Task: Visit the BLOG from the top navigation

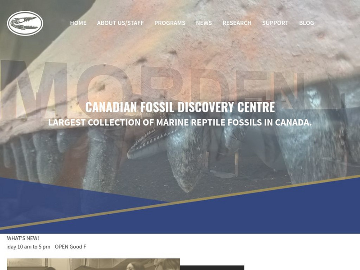Action: click(x=306, y=23)
